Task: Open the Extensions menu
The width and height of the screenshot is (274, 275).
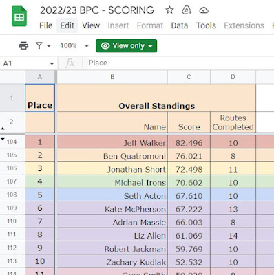Action: pyautogui.click(x=244, y=25)
